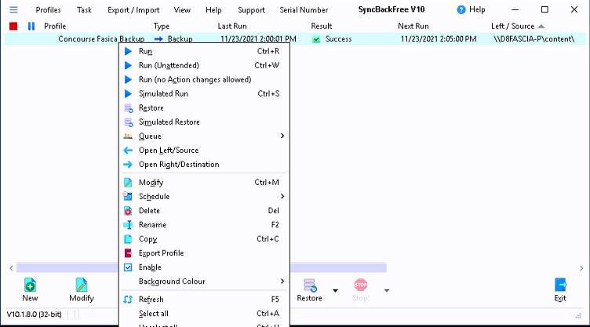This screenshot has height=327, width=590.
Task: Open dropdown arrow next to Restore
Action: (x=336, y=290)
